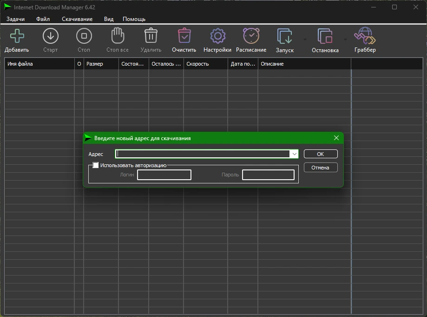Expand the dropdown arrow next to Запуск
427x317 pixels.
click(x=305, y=39)
